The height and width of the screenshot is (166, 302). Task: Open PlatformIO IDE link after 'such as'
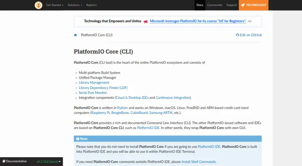(x=148, y=128)
